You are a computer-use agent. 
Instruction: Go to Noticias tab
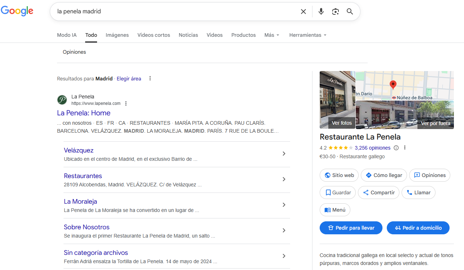click(188, 35)
